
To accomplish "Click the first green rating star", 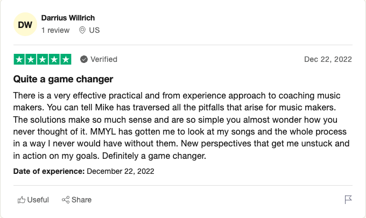I will (19, 59).
